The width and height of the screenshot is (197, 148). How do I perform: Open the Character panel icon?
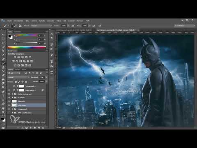(x=52, y=34)
